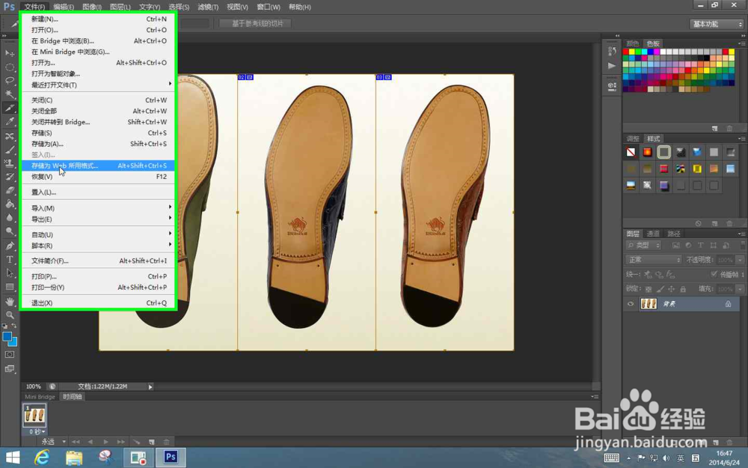Select the Blur tool
Viewport: 748px width, 468px height.
click(x=10, y=217)
